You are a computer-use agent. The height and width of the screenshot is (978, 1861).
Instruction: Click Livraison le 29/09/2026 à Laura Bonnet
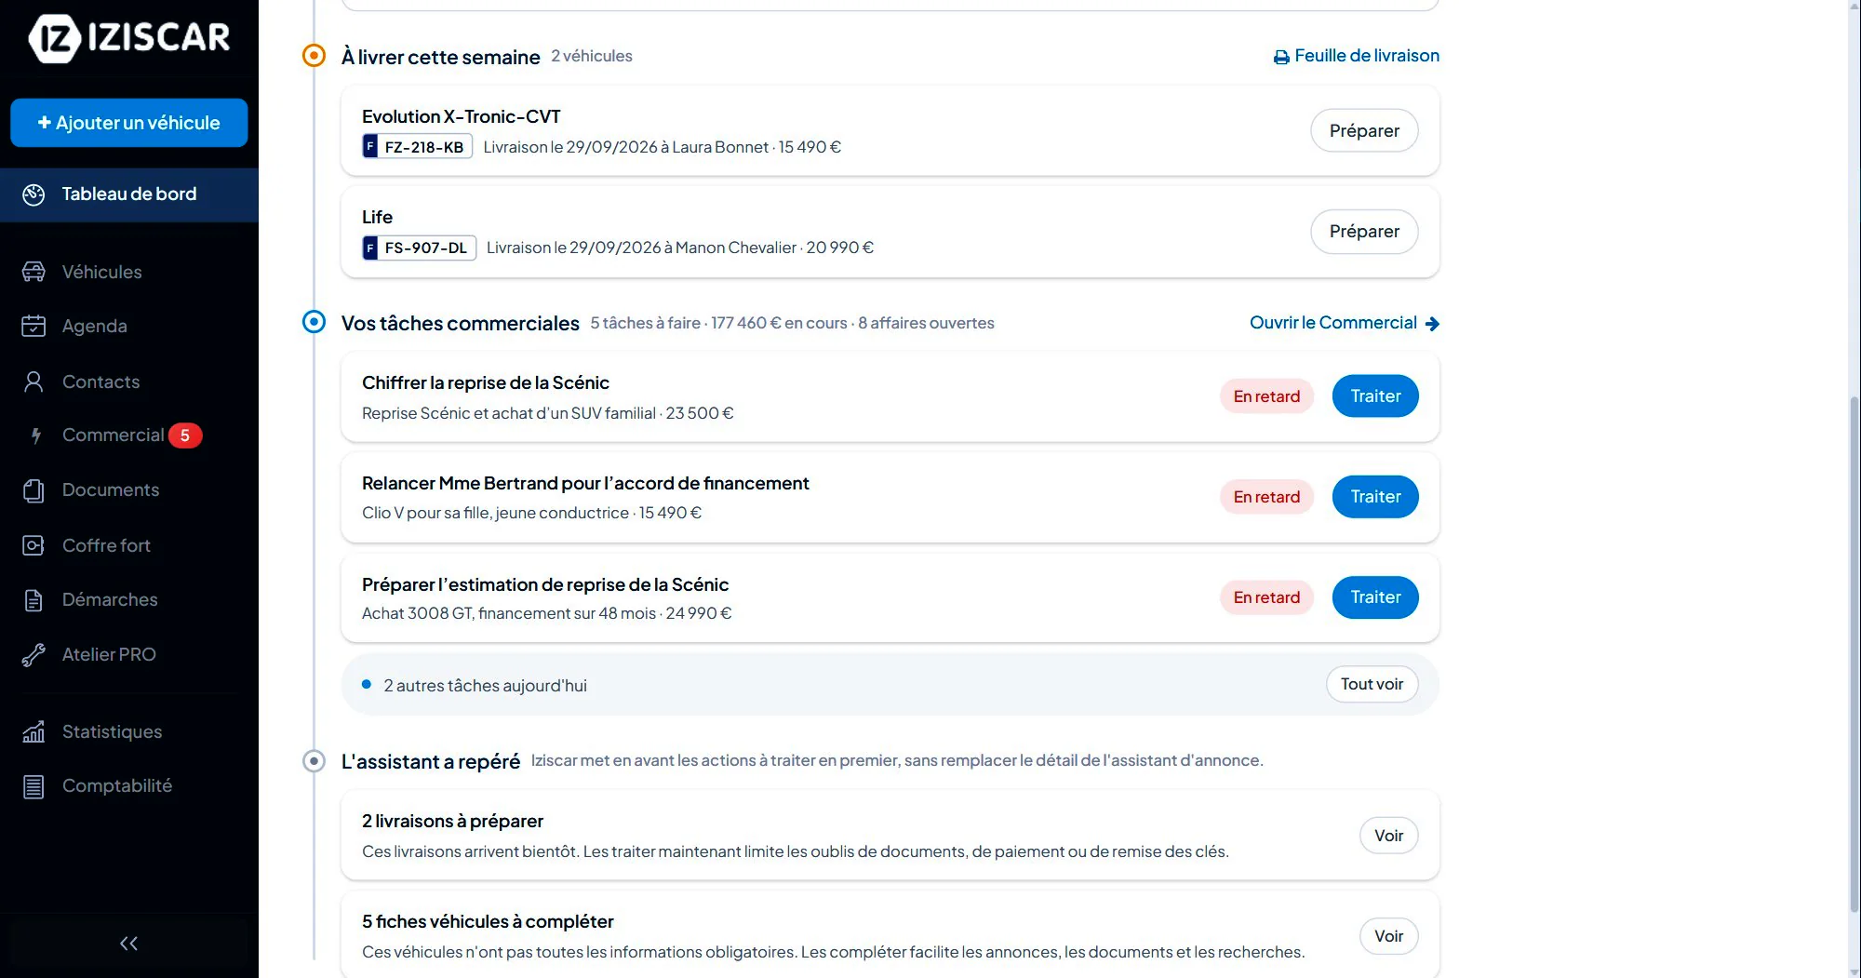coord(625,147)
